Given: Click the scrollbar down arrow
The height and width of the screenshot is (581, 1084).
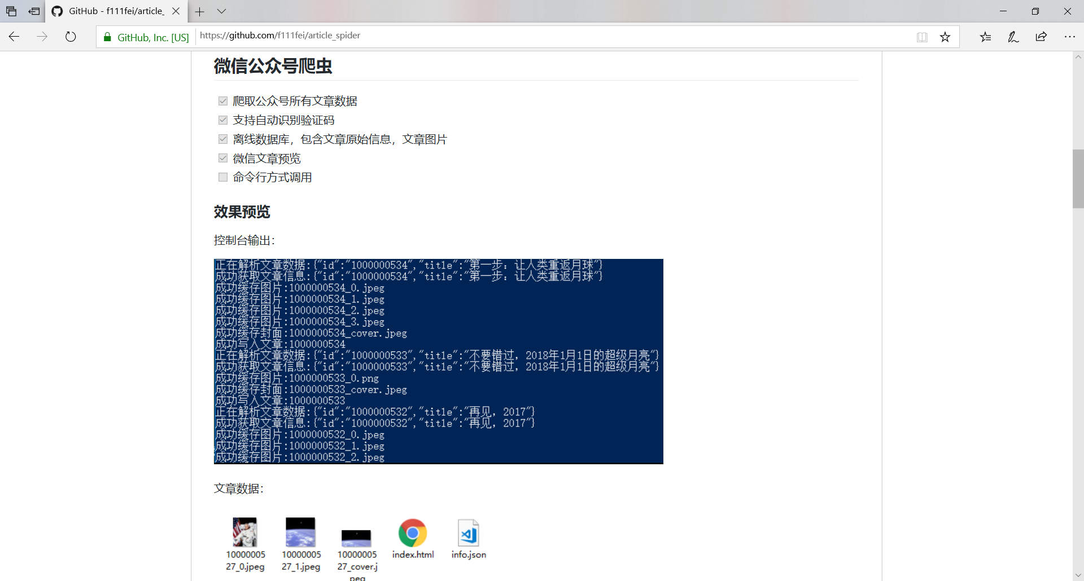Looking at the screenshot, I should click(x=1078, y=575).
